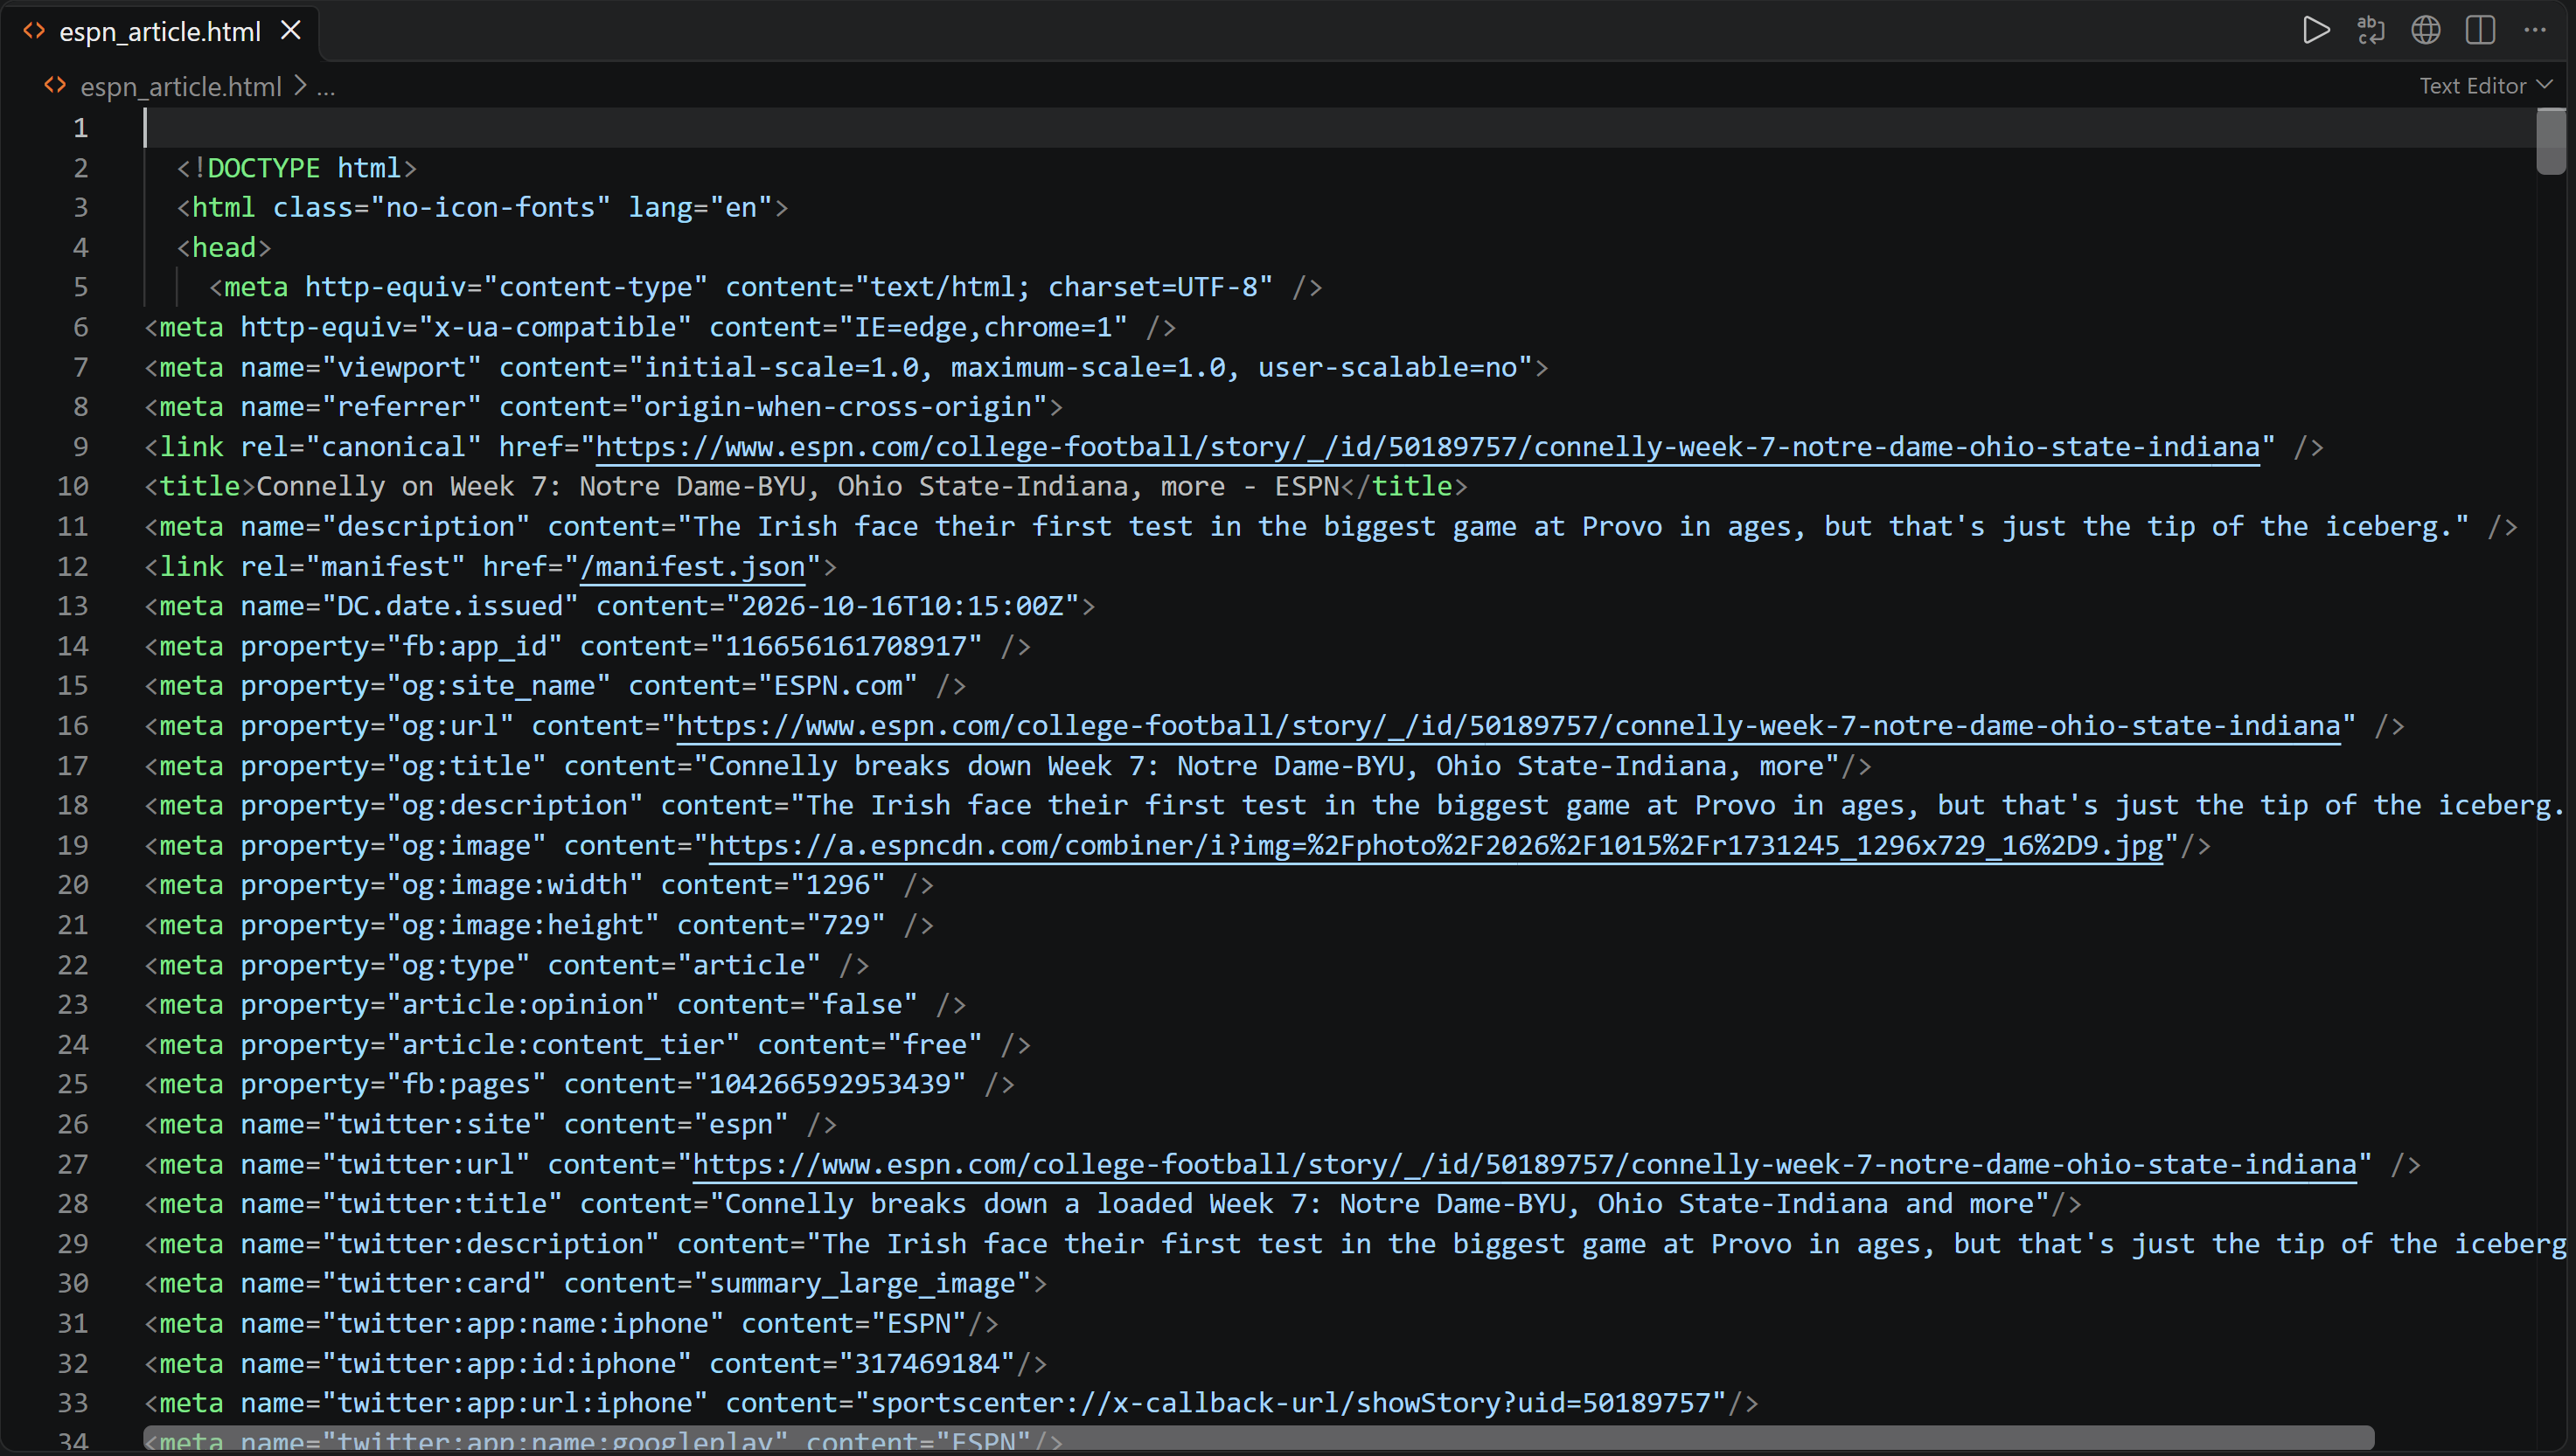Click the twitter:app:id:iphone value 317469184

click(x=928, y=1364)
